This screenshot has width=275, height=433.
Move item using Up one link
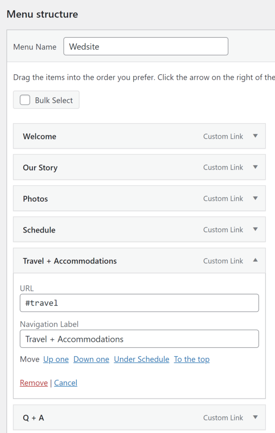(x=56, y=359)
